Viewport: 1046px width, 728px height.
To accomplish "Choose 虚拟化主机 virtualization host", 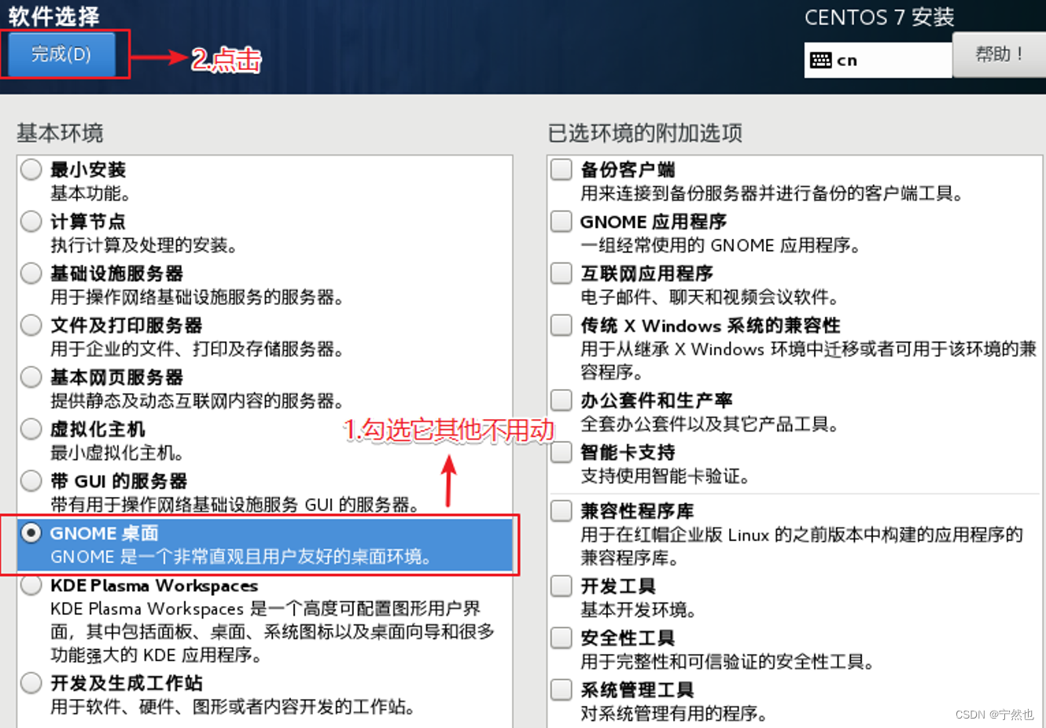I will click(x=30, y=428).
